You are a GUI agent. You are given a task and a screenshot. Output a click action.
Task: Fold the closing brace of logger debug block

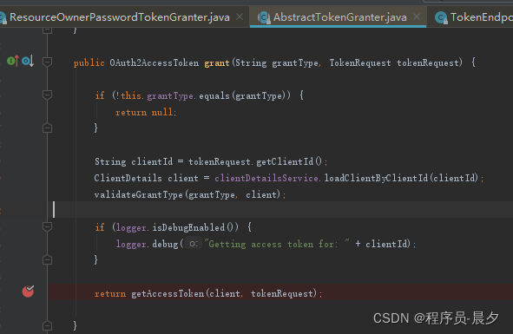click(x=48, y=259)
